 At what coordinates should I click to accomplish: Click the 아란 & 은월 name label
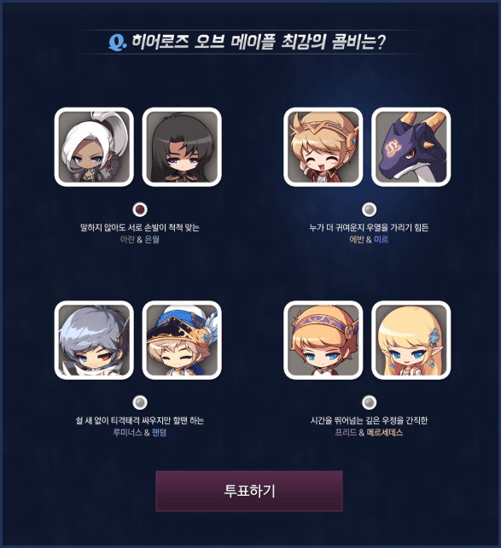[x=140, y=239]
